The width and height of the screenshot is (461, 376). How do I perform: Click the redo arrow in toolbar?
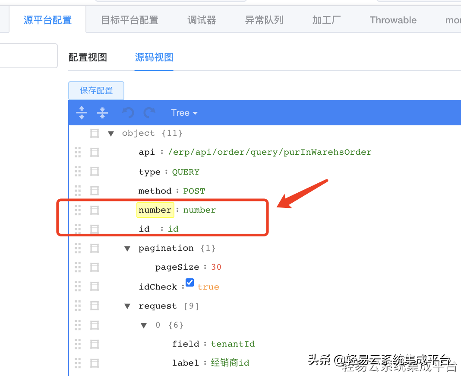(149, 112)
